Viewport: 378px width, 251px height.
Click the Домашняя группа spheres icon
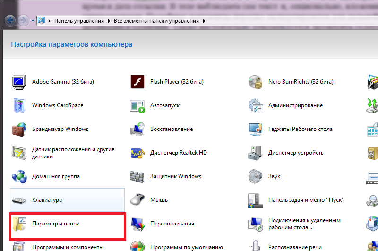(19, 176)
